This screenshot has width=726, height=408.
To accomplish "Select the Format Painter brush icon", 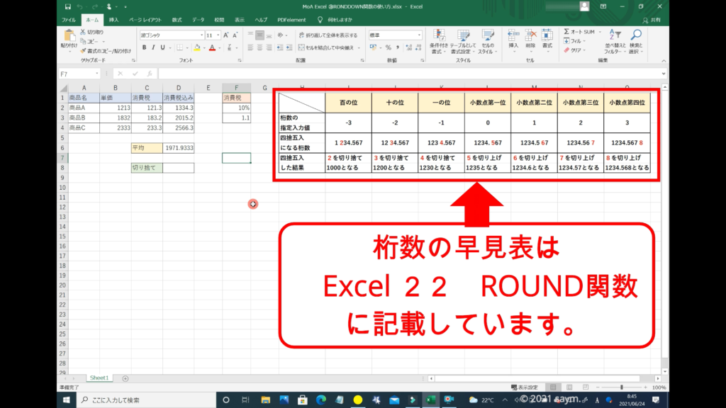I will pos(82,50).
